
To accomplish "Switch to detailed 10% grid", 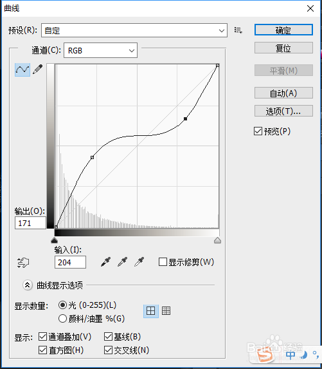I will point(166,311).
